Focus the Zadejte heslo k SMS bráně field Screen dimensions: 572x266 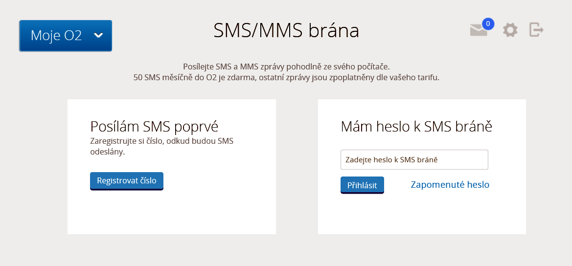click(414, 159)
